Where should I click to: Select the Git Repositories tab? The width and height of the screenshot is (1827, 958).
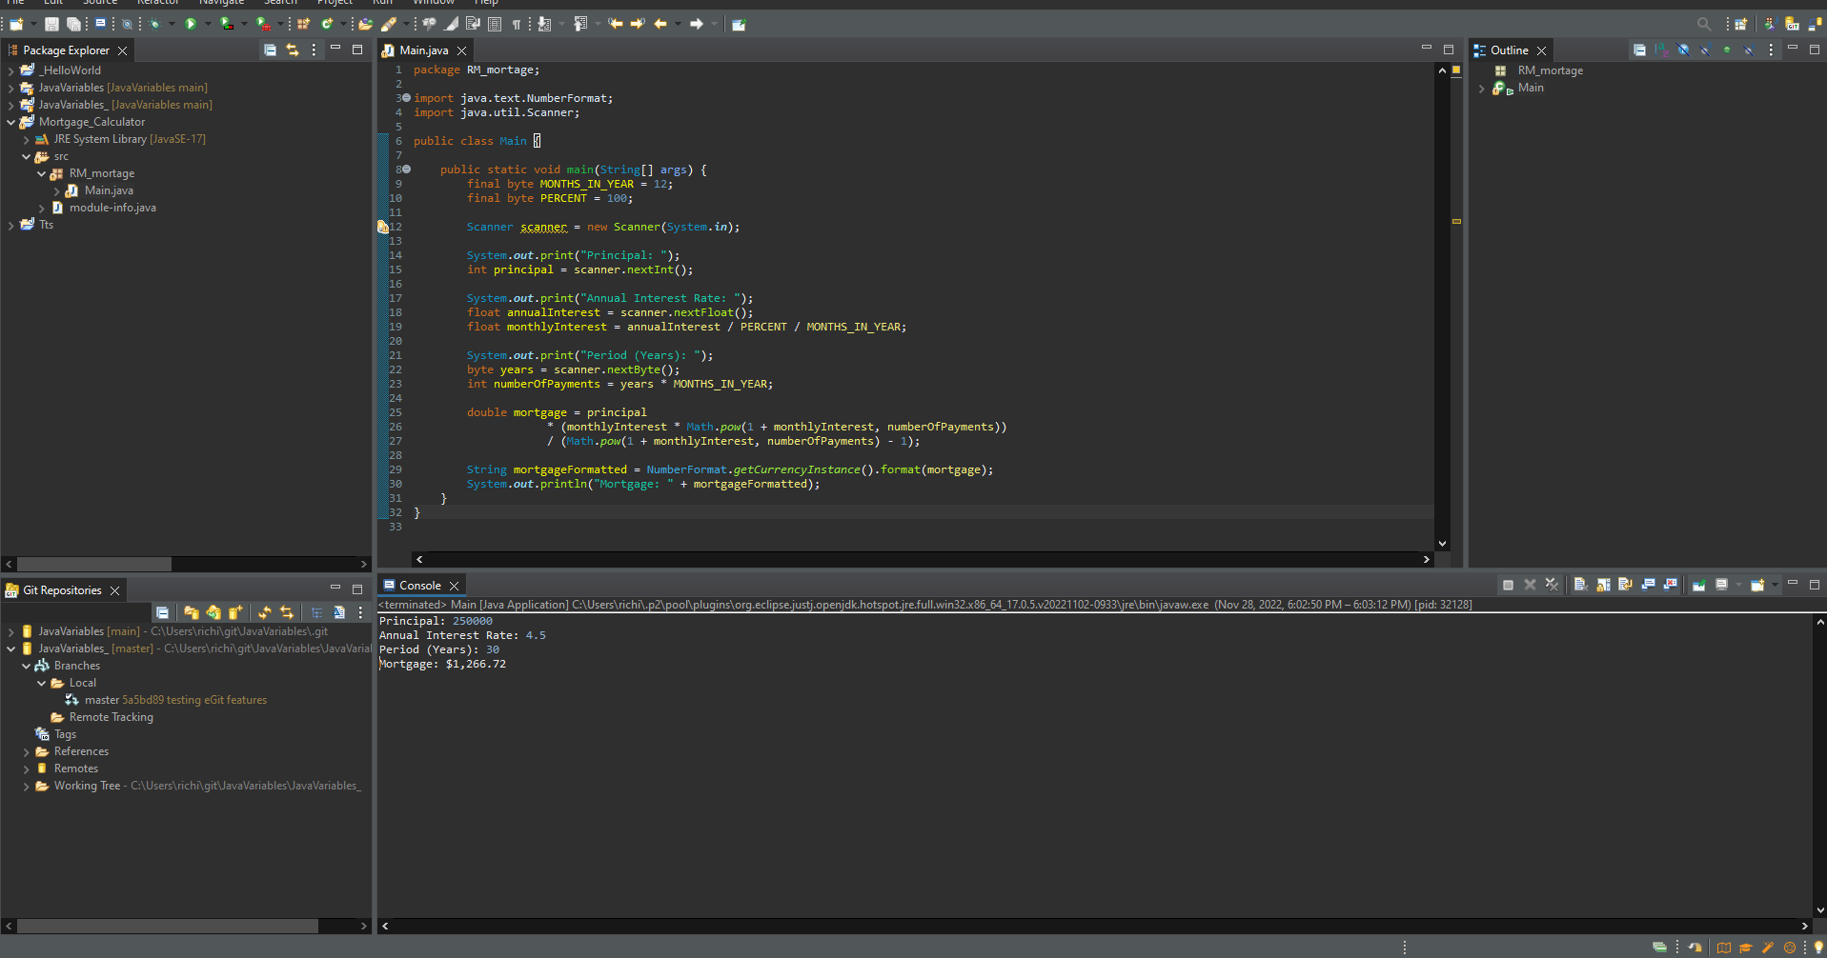(x=62, y=590)
